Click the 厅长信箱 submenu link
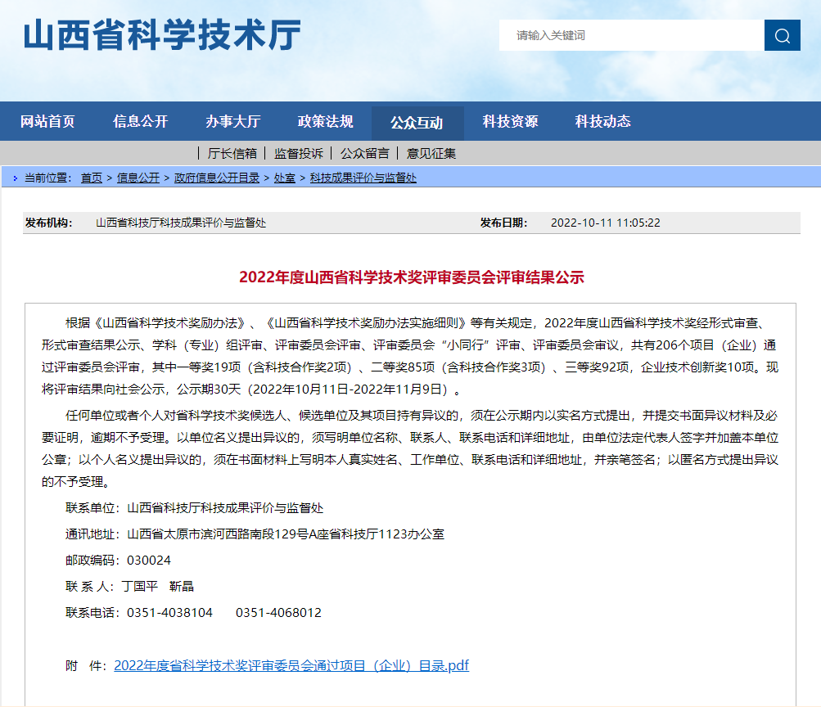 (232, 153)
